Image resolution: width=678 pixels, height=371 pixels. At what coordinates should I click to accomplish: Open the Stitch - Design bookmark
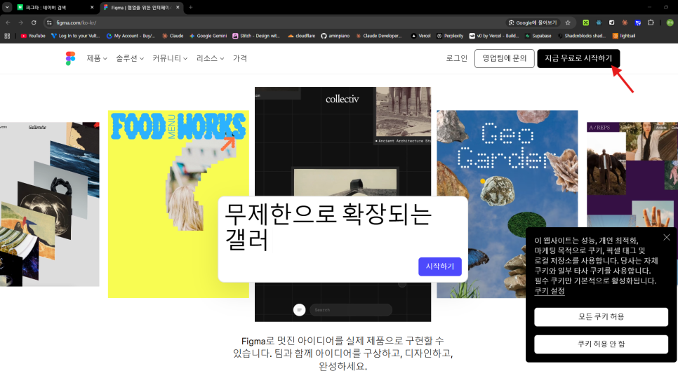pyautogui.click(x=256, y=36)
